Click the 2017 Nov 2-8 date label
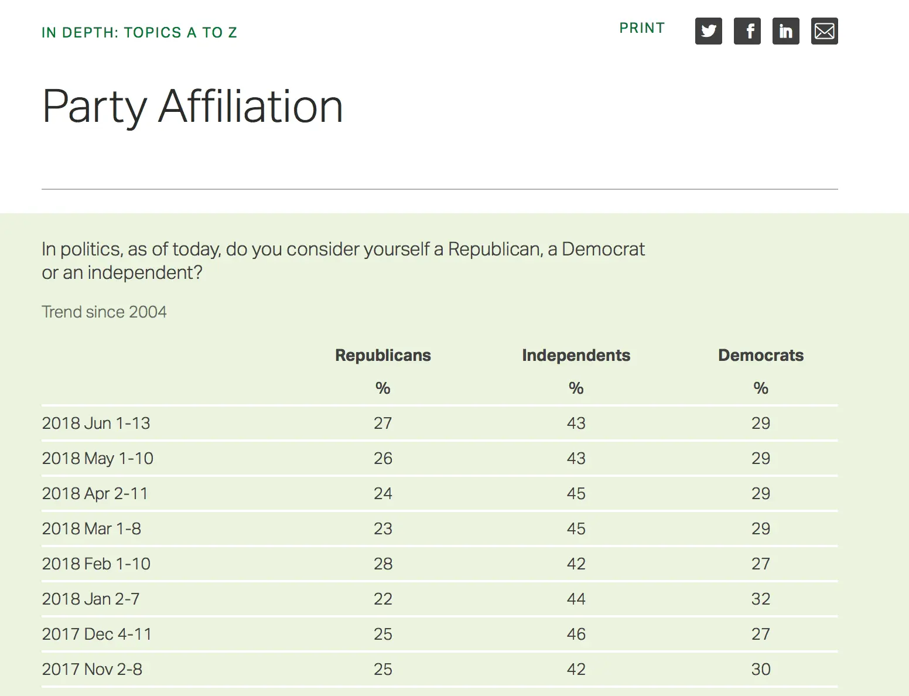Image resolution: width=909 pixels, height=696 pixels. [x=92, y=669]
